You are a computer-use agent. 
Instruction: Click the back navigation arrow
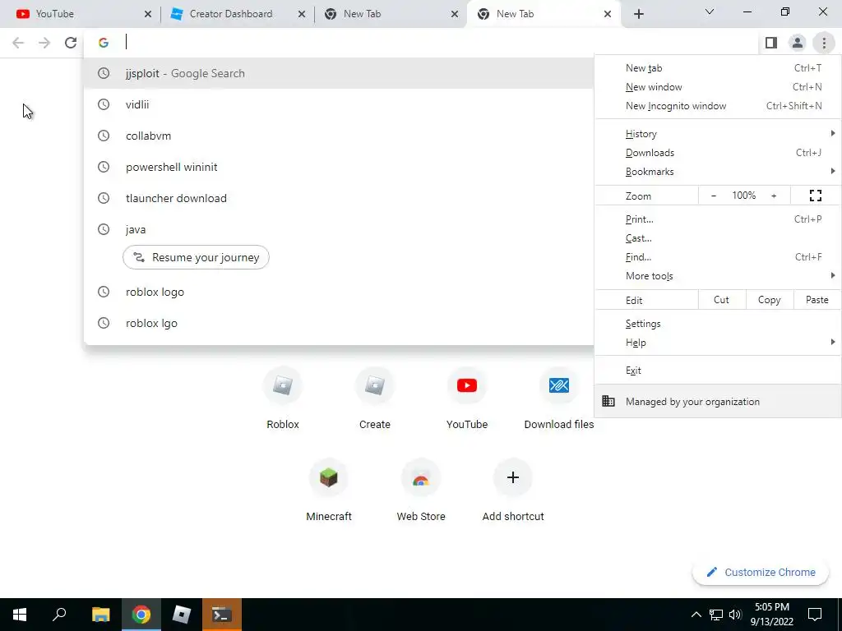tap(18, 43)
